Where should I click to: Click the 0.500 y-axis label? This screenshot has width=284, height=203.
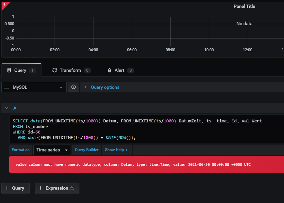[9, 24]
